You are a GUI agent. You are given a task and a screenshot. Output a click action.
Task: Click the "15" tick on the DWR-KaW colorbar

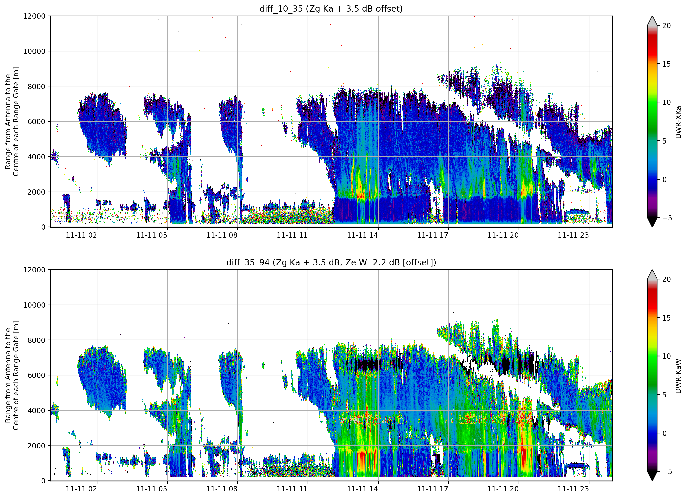666,318
